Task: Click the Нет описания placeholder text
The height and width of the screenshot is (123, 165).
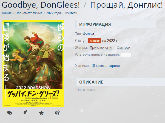Action: click(87, 90)
